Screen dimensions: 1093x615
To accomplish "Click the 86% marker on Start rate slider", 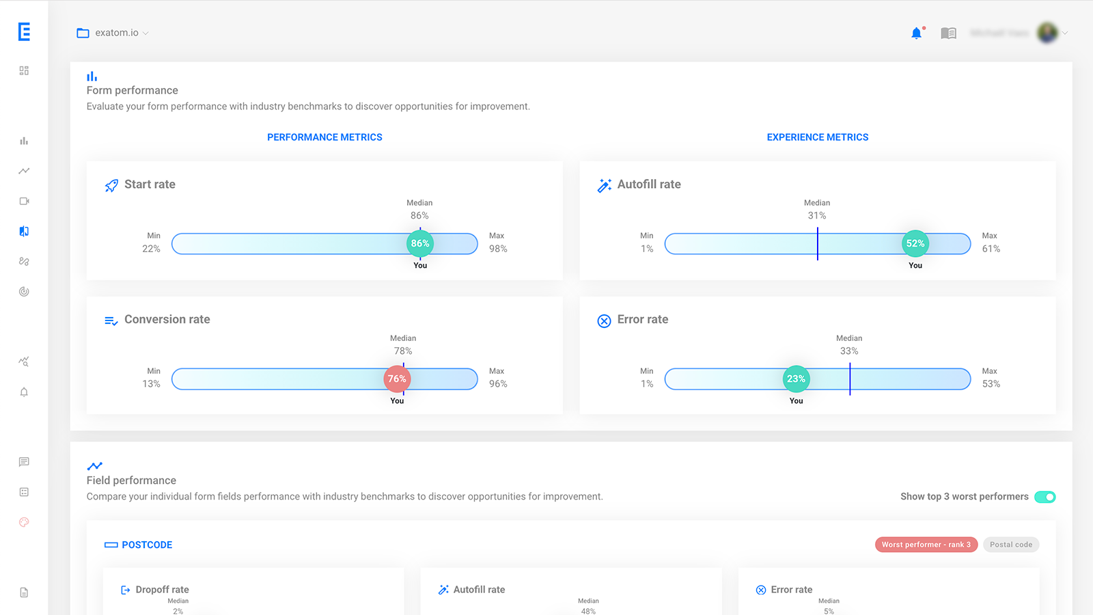I will pyautogui.click(x=420, y=243).
